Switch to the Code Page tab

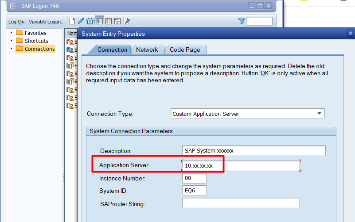(x=185, y=50)
